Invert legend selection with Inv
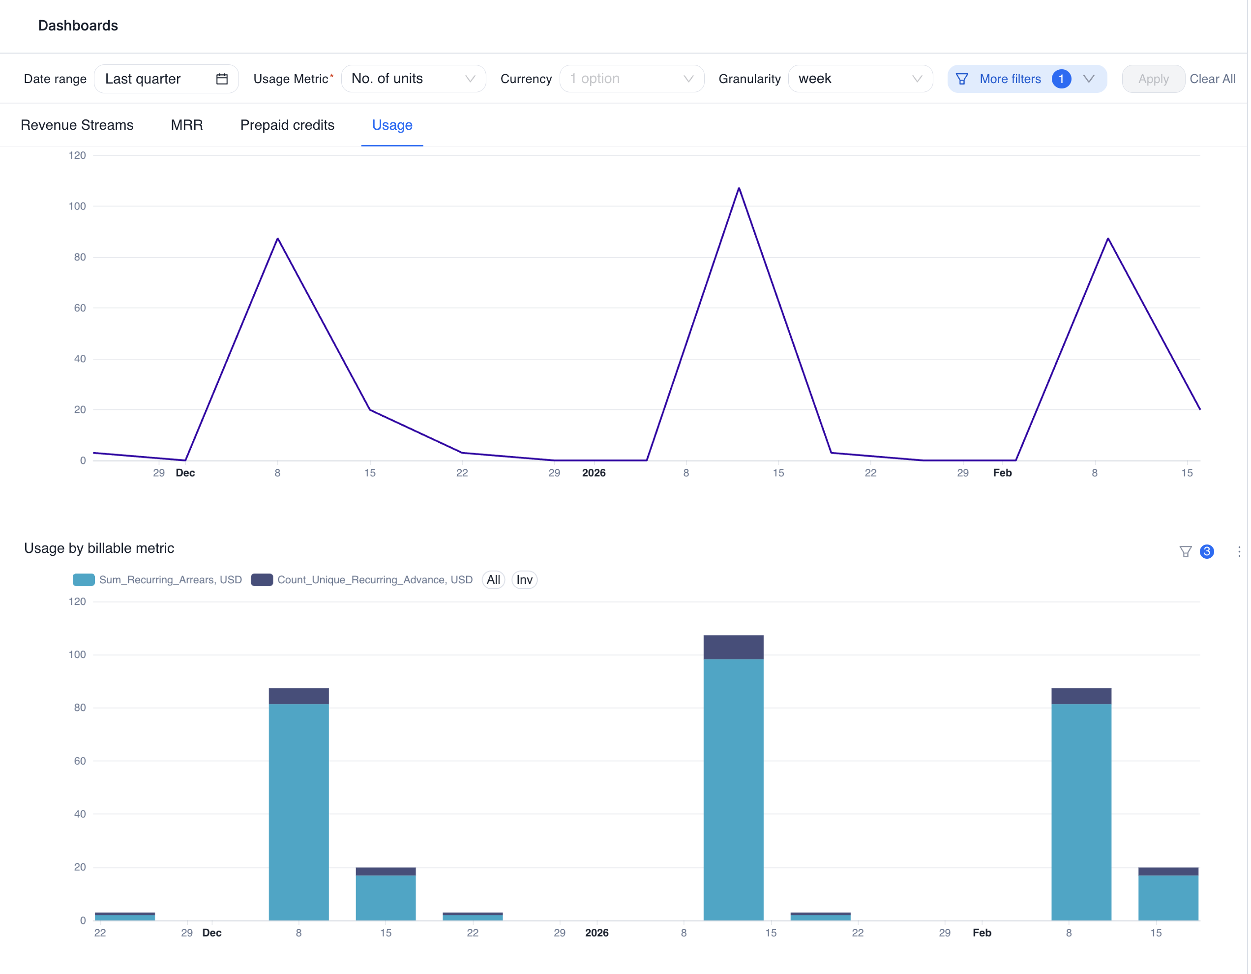Image resolution: width=1251 pixels, height=974 pixels. 524,580
